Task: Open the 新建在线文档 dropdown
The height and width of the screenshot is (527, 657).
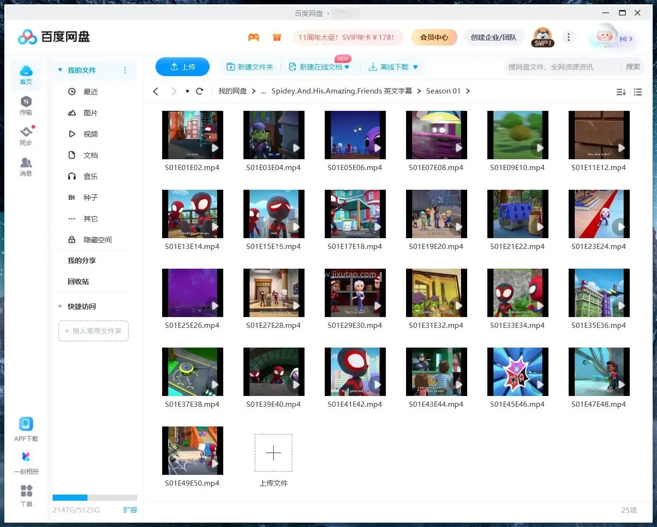Action: 347,67
